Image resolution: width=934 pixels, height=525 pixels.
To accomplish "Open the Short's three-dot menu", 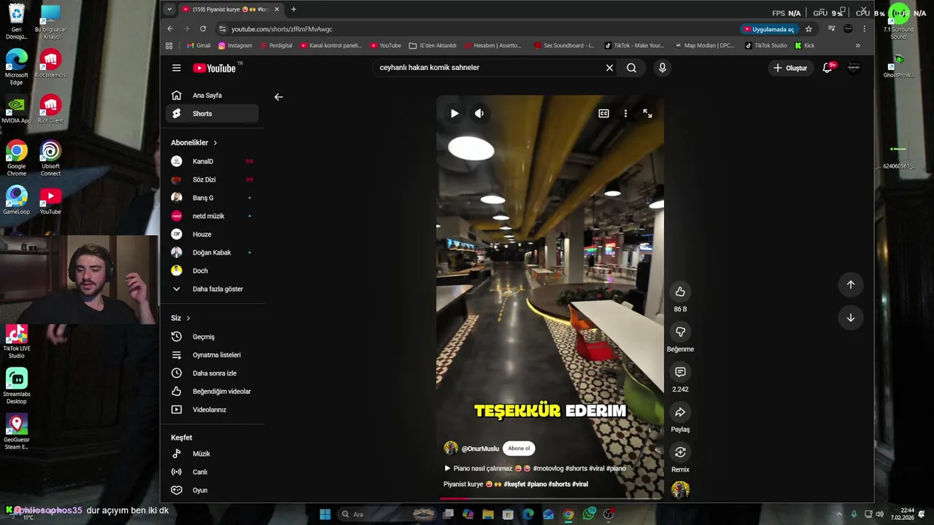I will click(625, 113).
